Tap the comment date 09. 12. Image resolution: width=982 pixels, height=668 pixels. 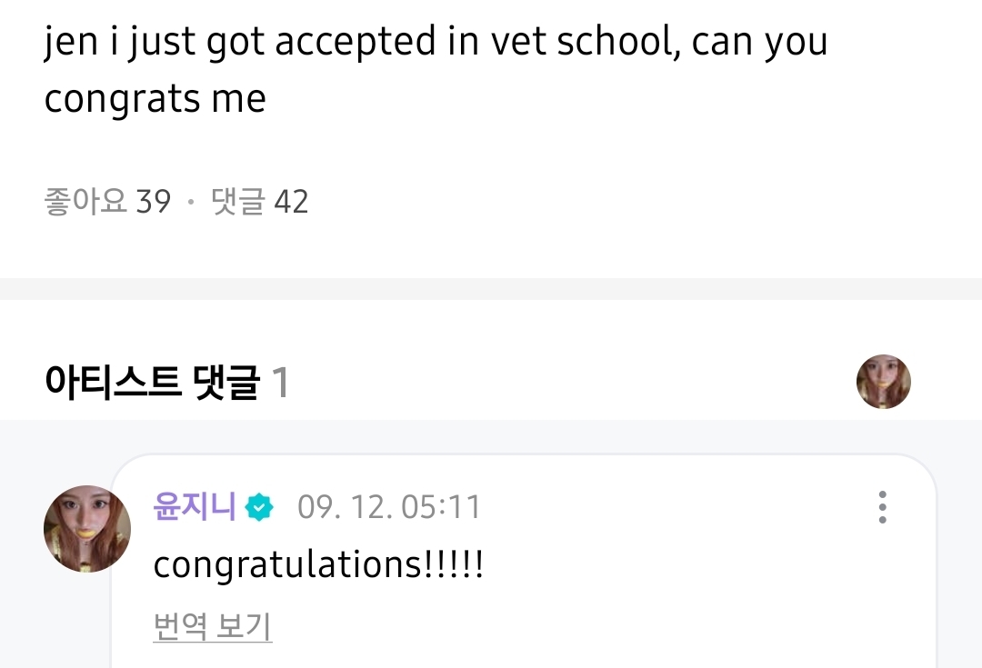tap(344, 507)
